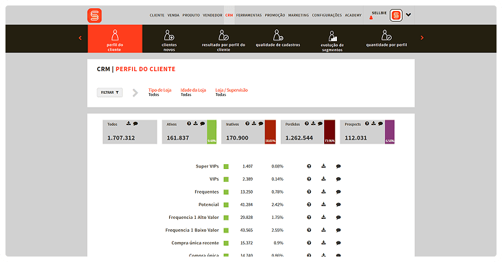This screenshot has height=262, width=502.
Task: Open comment for Prospects card
Action: (x=380, y=124)
